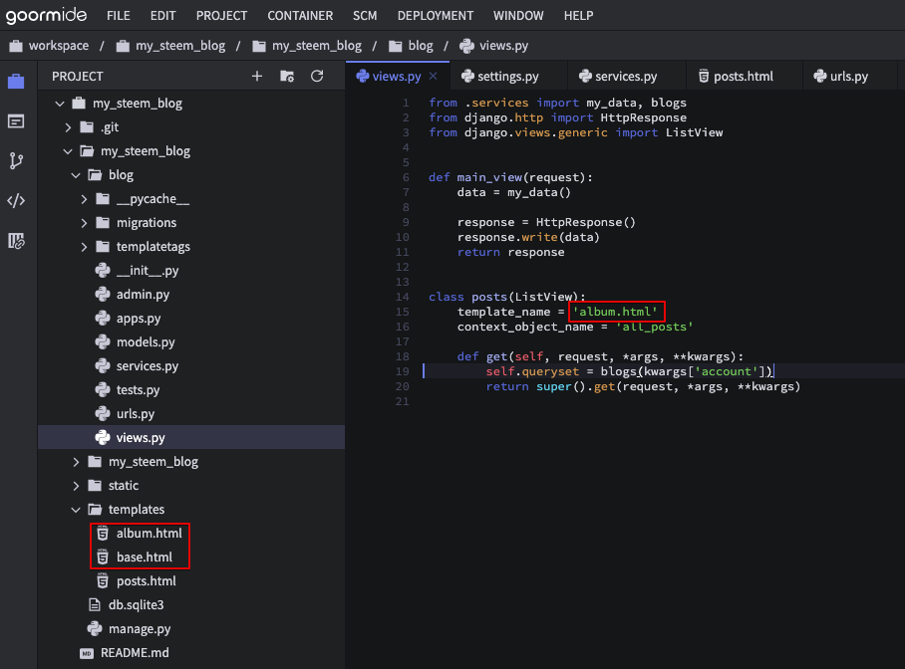This screenshot has width=905, height=669.
Task: Collapse the templates folder
Action: (76, 510)
